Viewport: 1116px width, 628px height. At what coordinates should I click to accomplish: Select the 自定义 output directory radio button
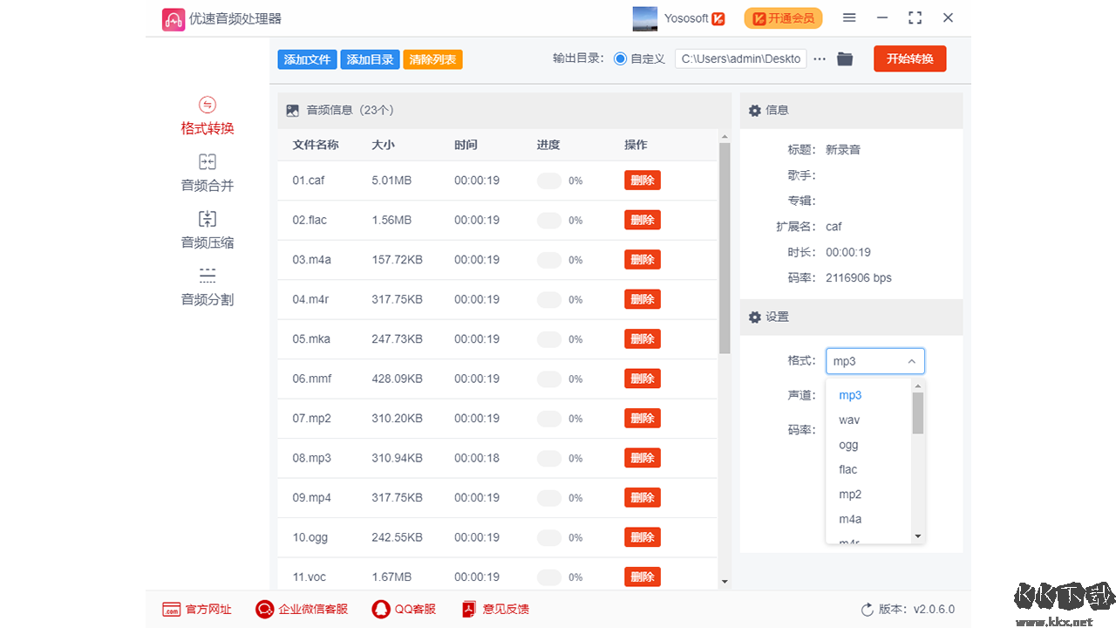[x=620, y=58]
